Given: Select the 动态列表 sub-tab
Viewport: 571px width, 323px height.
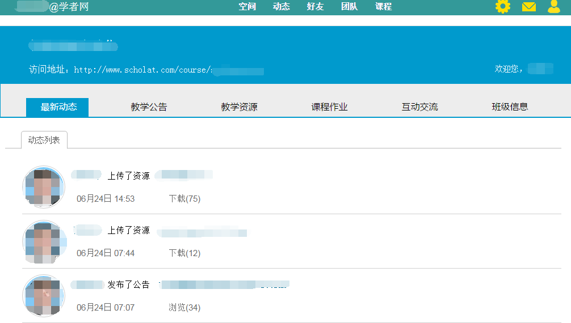Looking at the screenshot, I should (x=44, y=140).
